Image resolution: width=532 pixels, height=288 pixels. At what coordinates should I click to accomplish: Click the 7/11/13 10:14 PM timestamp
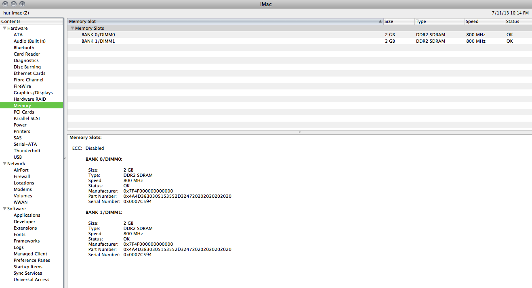click(510, 13)
